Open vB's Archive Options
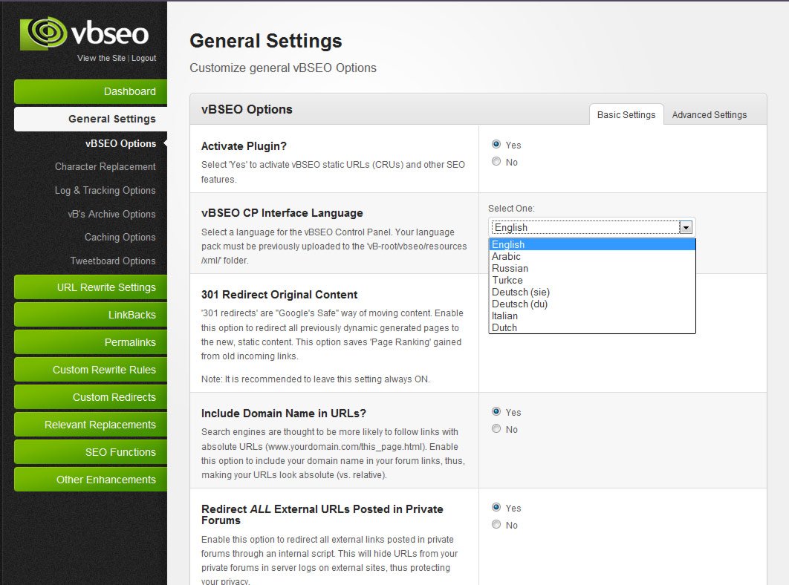Viewport: 789px width, 585px height. coord(111,214)
